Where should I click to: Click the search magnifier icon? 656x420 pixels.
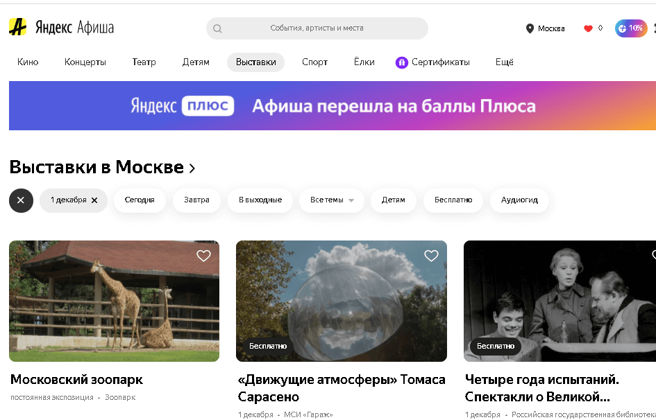(x=217, y=28)
